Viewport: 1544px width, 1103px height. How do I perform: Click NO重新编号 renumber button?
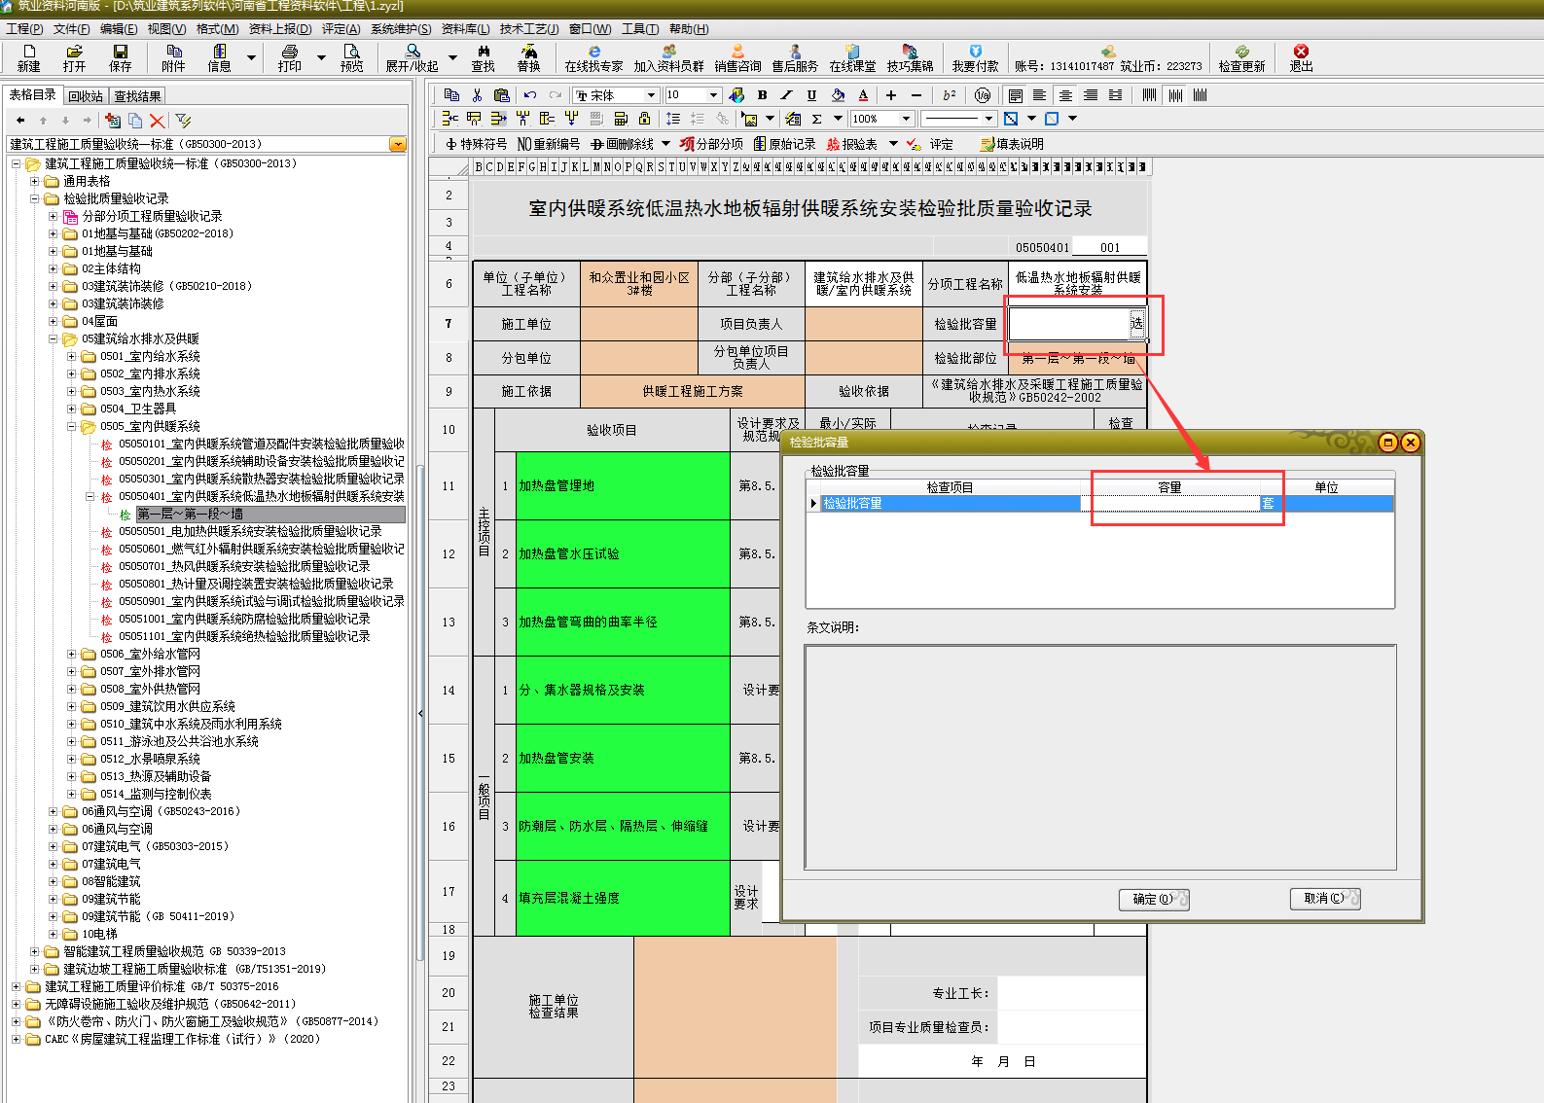coord(549,144)
